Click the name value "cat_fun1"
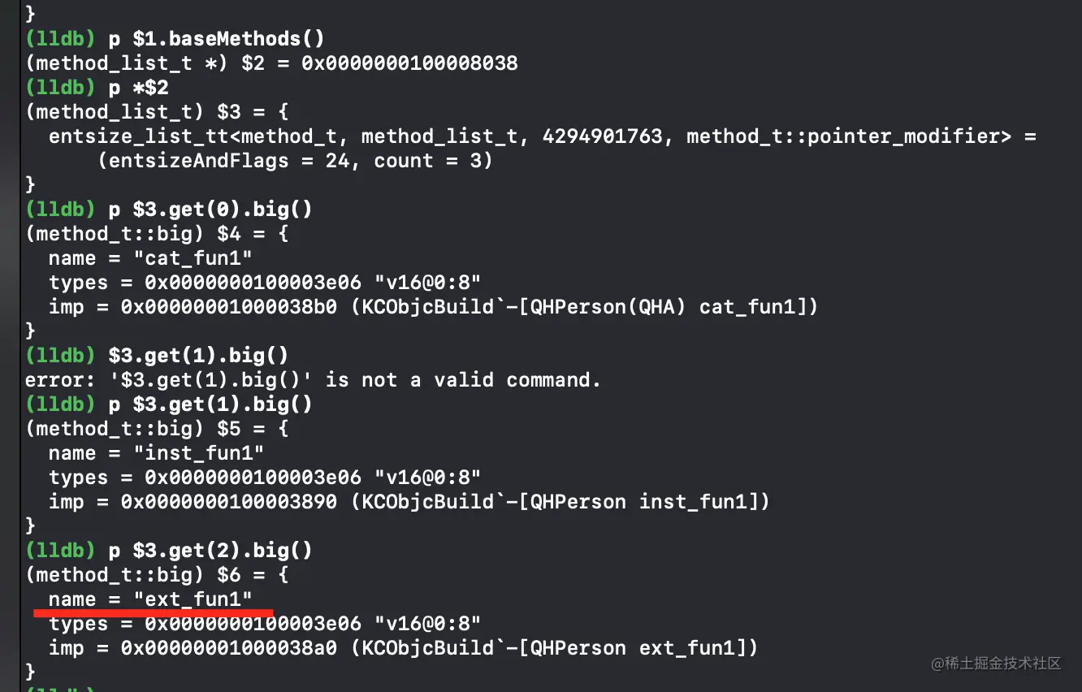This screenshot has width=1082, height=692. point(193,257)
